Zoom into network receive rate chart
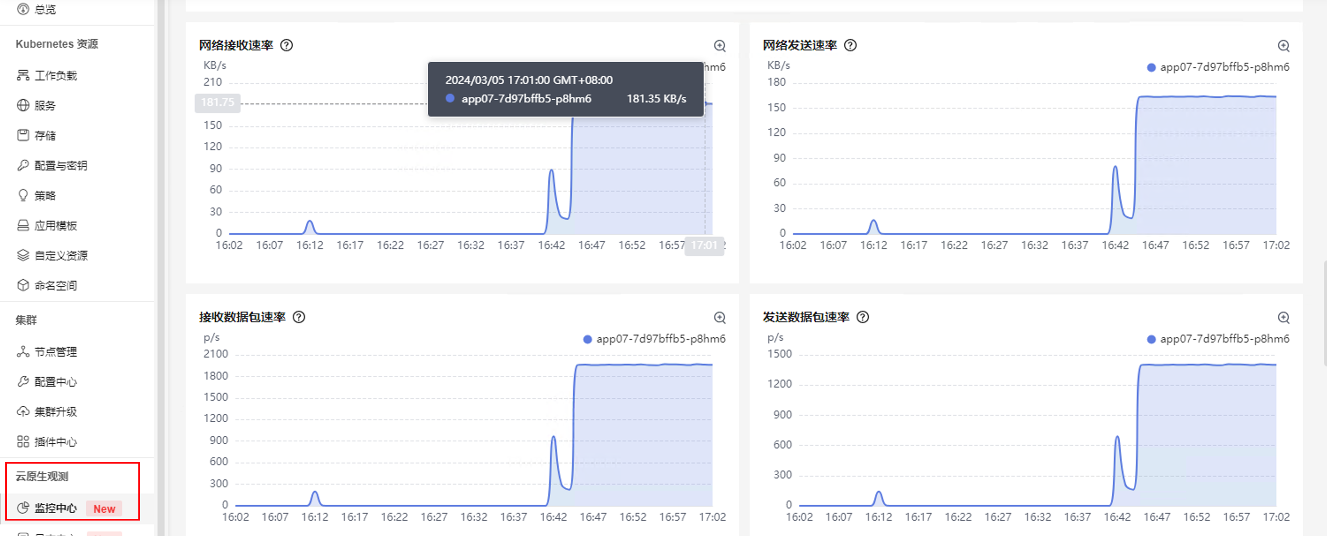Screen dimensions: 1327x536 click(x=720, y=46)
